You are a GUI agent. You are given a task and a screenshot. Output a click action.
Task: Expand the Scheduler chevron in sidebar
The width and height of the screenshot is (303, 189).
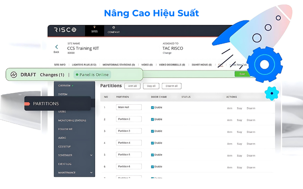(91, 155)
